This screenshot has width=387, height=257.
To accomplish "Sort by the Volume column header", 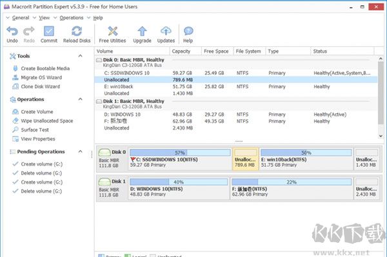I will point(132,52).
